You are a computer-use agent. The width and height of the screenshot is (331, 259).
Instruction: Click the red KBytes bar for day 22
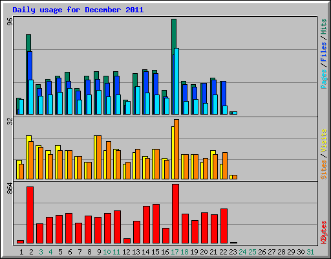point(224,226)
